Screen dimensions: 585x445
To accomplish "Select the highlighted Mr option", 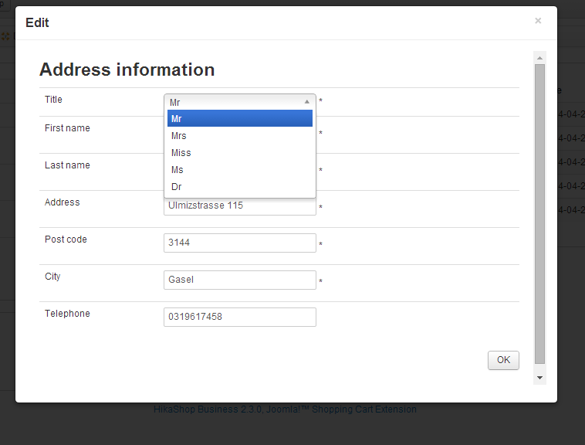I will 240,118.
